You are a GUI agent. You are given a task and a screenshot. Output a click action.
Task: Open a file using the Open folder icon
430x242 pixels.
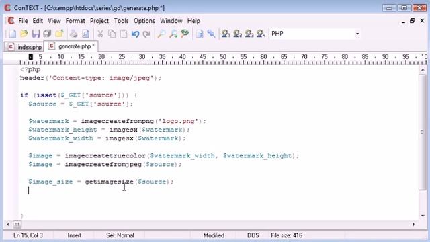24,34
